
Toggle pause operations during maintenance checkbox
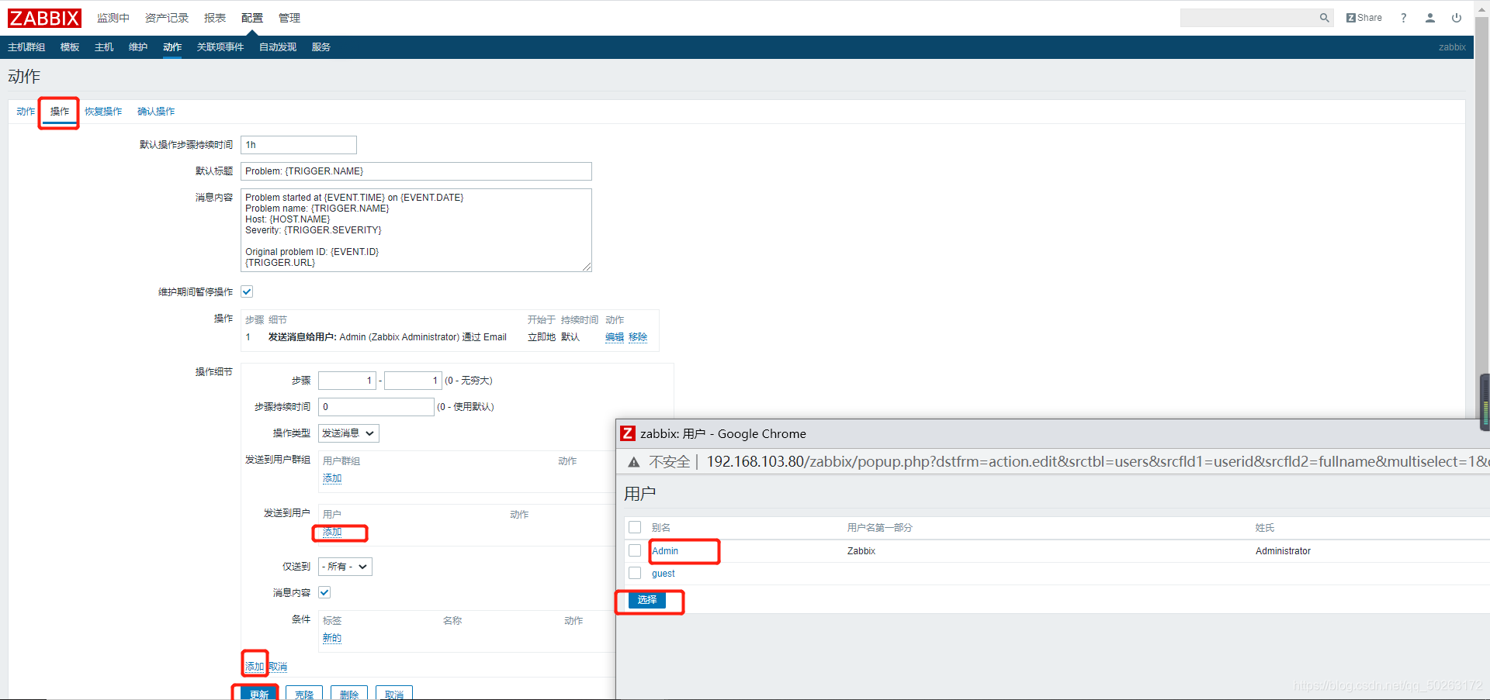click(247, 291)
